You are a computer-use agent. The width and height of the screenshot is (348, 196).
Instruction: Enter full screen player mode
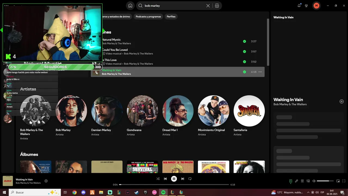pyautogui.click(x=344, y=181)
